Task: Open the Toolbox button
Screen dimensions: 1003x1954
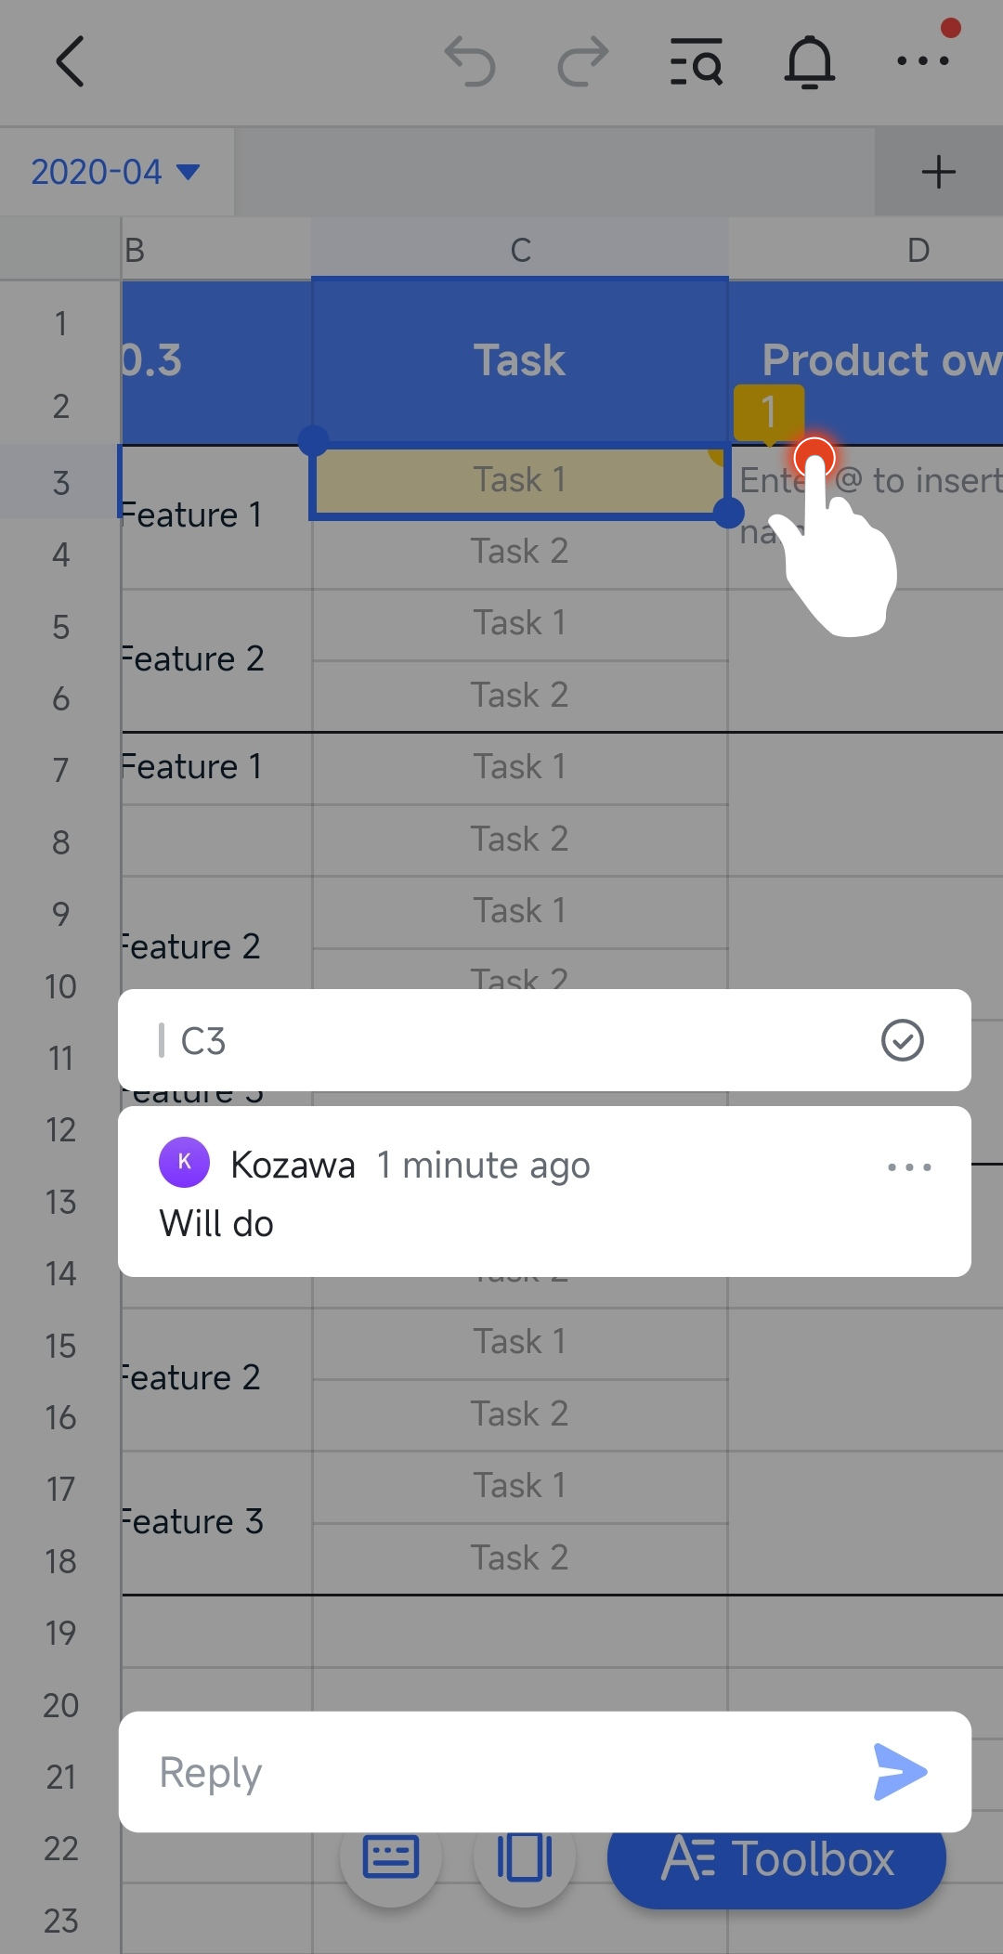Action: (x=776, y=1858)
